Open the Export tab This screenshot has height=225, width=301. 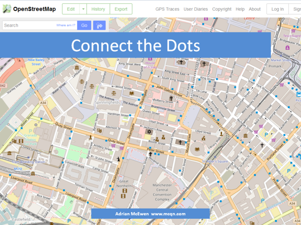121,9
